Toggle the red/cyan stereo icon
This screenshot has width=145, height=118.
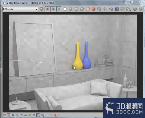(x=55, y=115)
